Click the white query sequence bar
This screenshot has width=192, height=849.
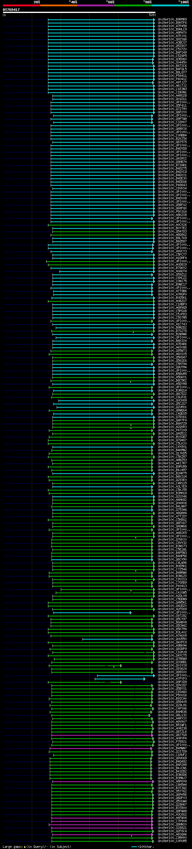click(79, 13)
